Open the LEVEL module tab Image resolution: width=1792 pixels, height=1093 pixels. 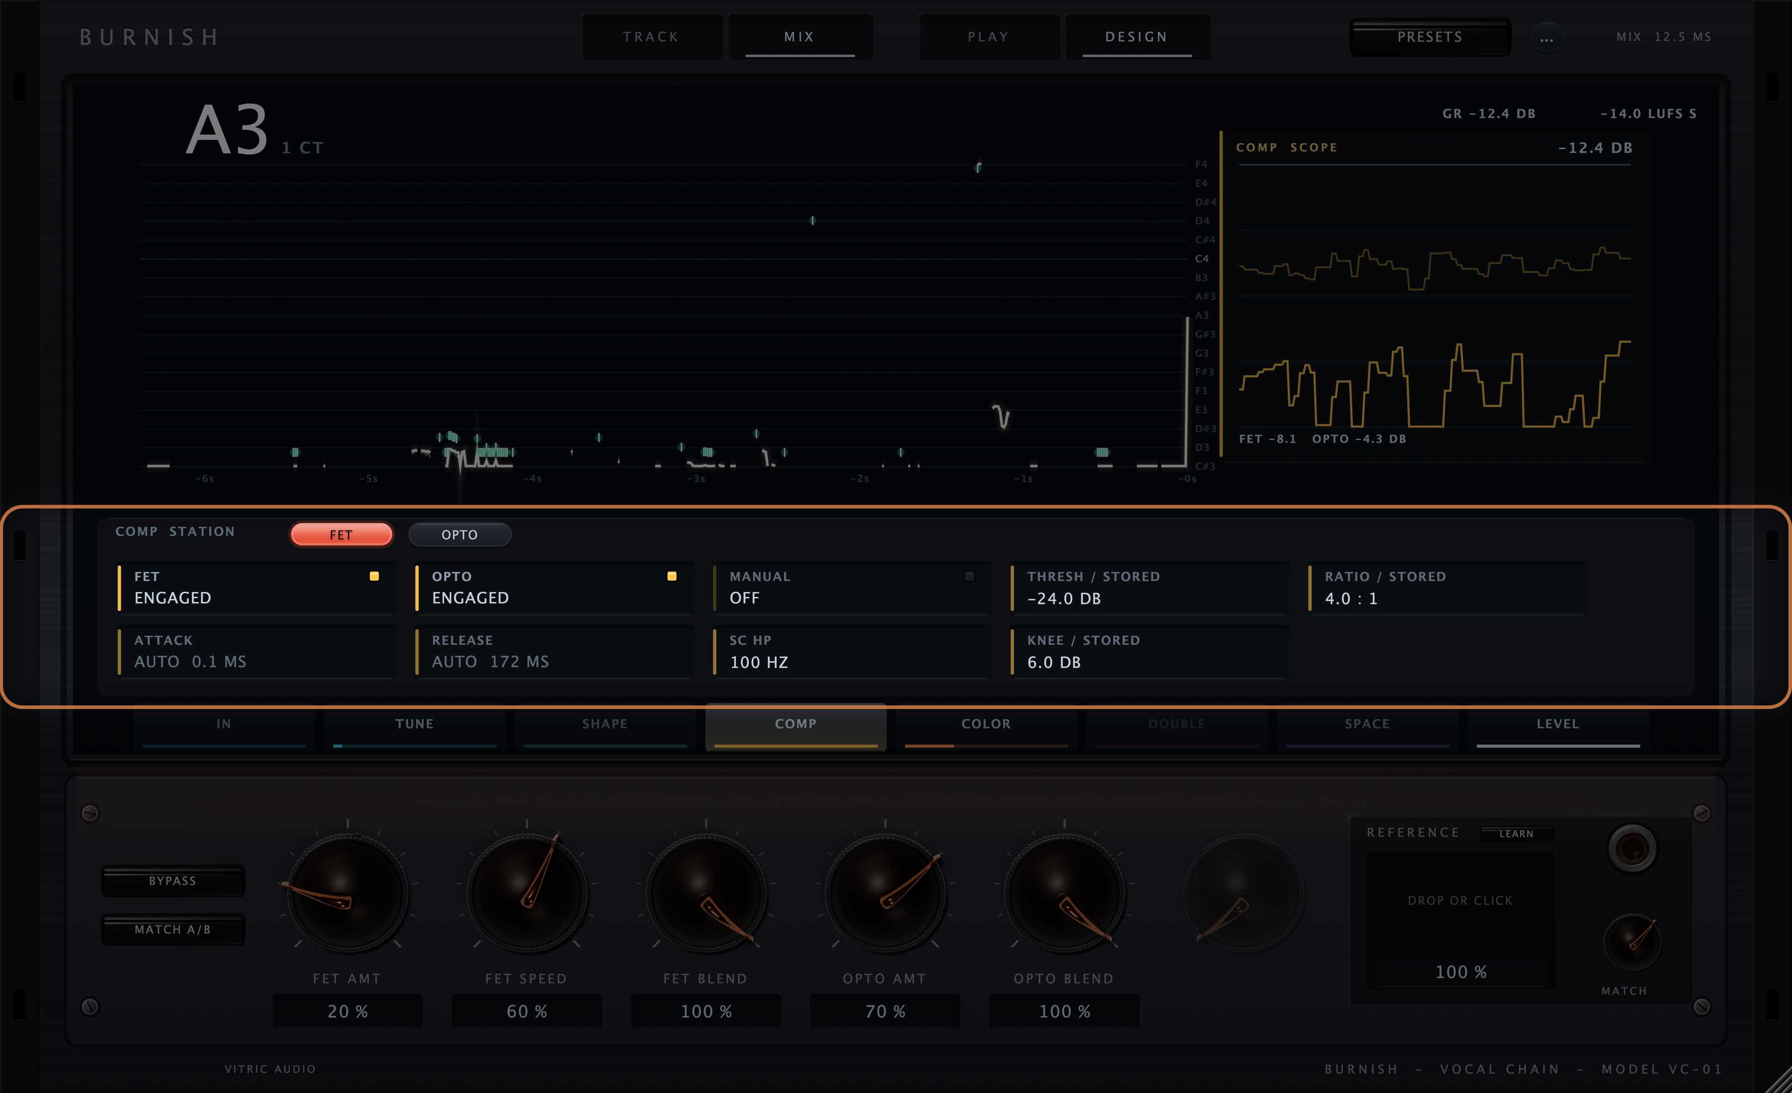(x=1558, y=728)
